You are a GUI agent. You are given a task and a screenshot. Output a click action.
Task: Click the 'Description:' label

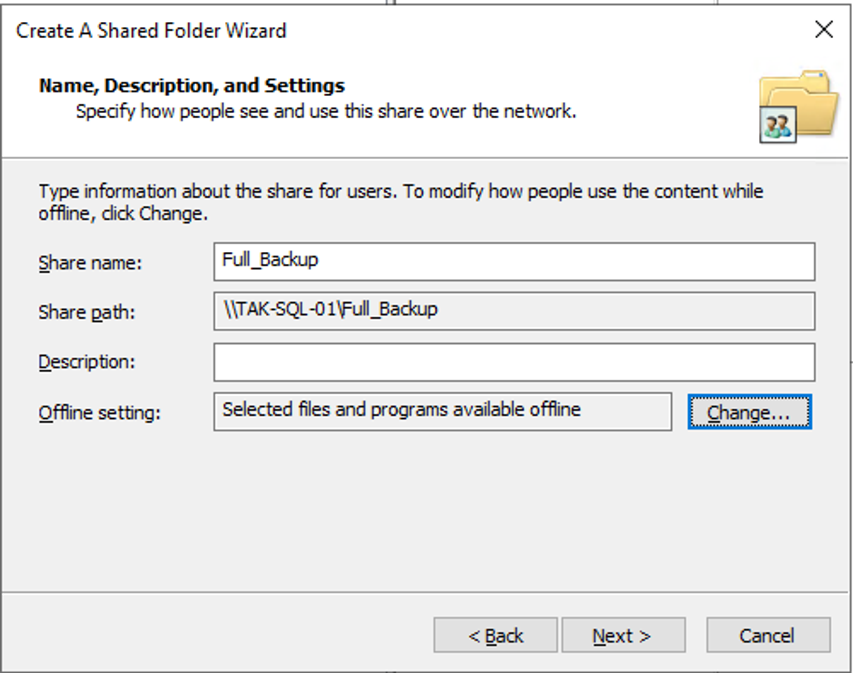click(x=87, y=362)
